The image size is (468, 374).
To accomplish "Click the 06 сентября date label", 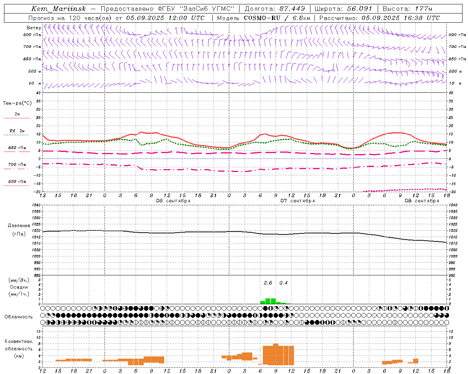I will pos(173,201).
